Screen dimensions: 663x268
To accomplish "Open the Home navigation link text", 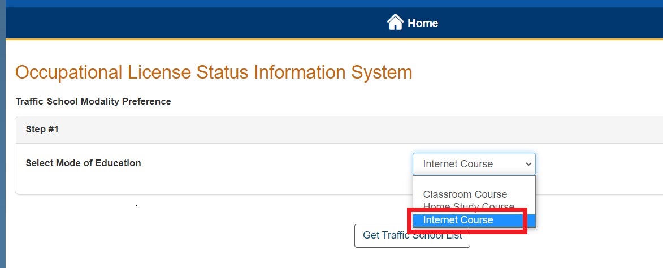I will tap(423, 23).
